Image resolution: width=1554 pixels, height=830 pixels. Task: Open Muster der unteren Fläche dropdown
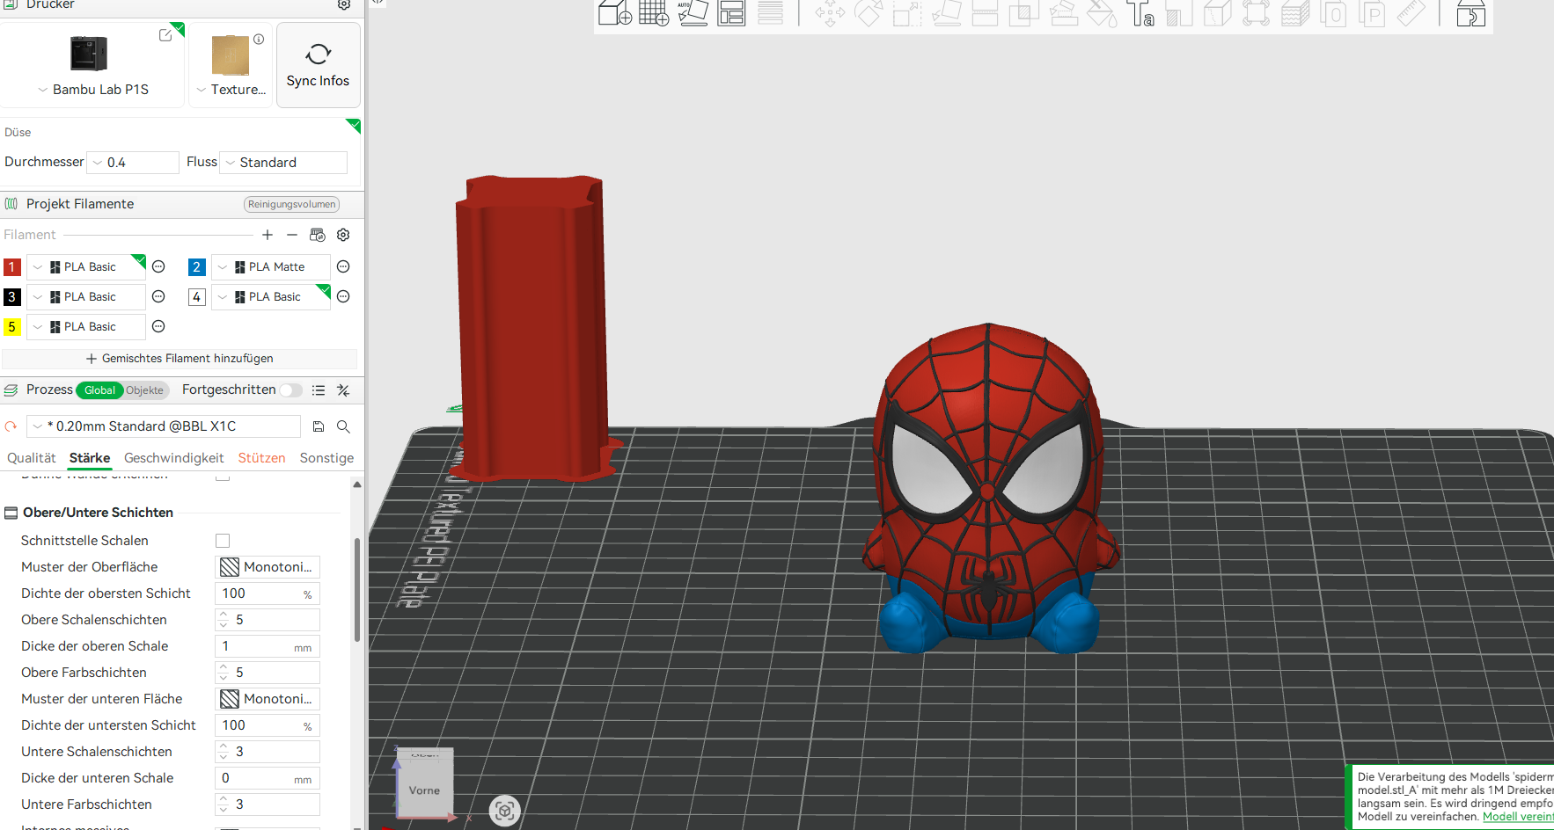click(x=268, y=699)
